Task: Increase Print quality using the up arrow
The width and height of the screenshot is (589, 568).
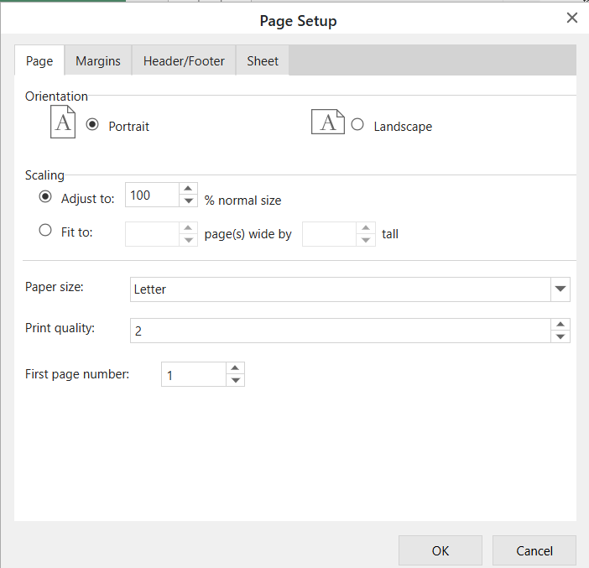Action: (x=560, y=325)
